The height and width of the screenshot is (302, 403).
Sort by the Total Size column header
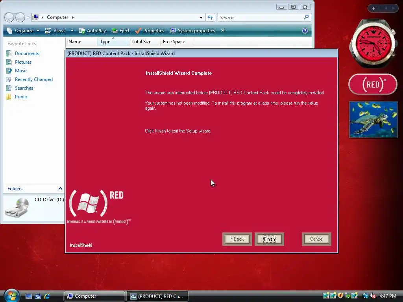pyautogui.click(x=144, y=42)
